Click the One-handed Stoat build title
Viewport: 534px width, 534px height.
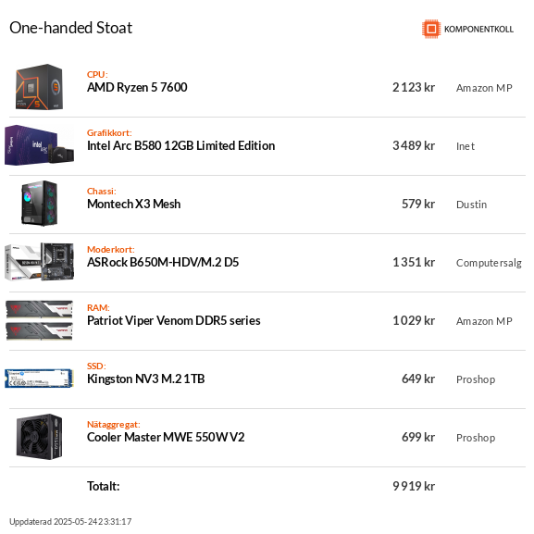(x=71, y=28)
